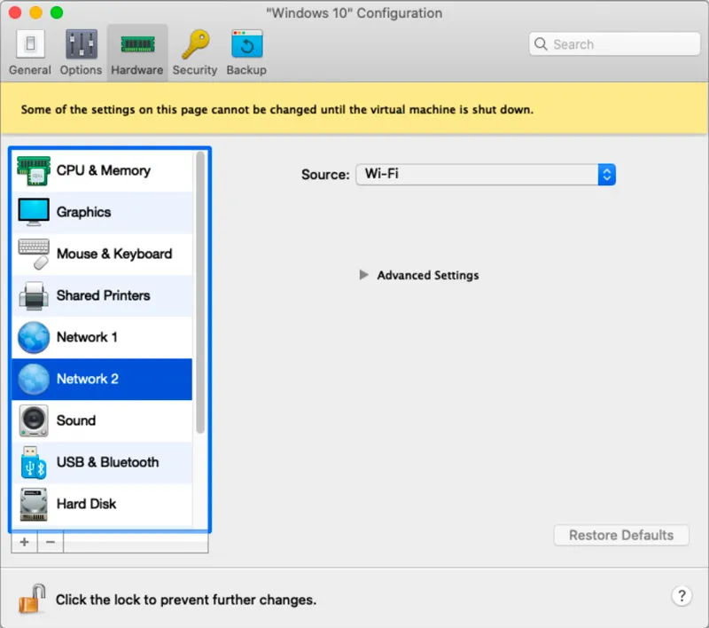The height and width of the screenshot is (628, 709).
Task: Select the Shared Printers printer icon
Action: click(x=34, y=295)
